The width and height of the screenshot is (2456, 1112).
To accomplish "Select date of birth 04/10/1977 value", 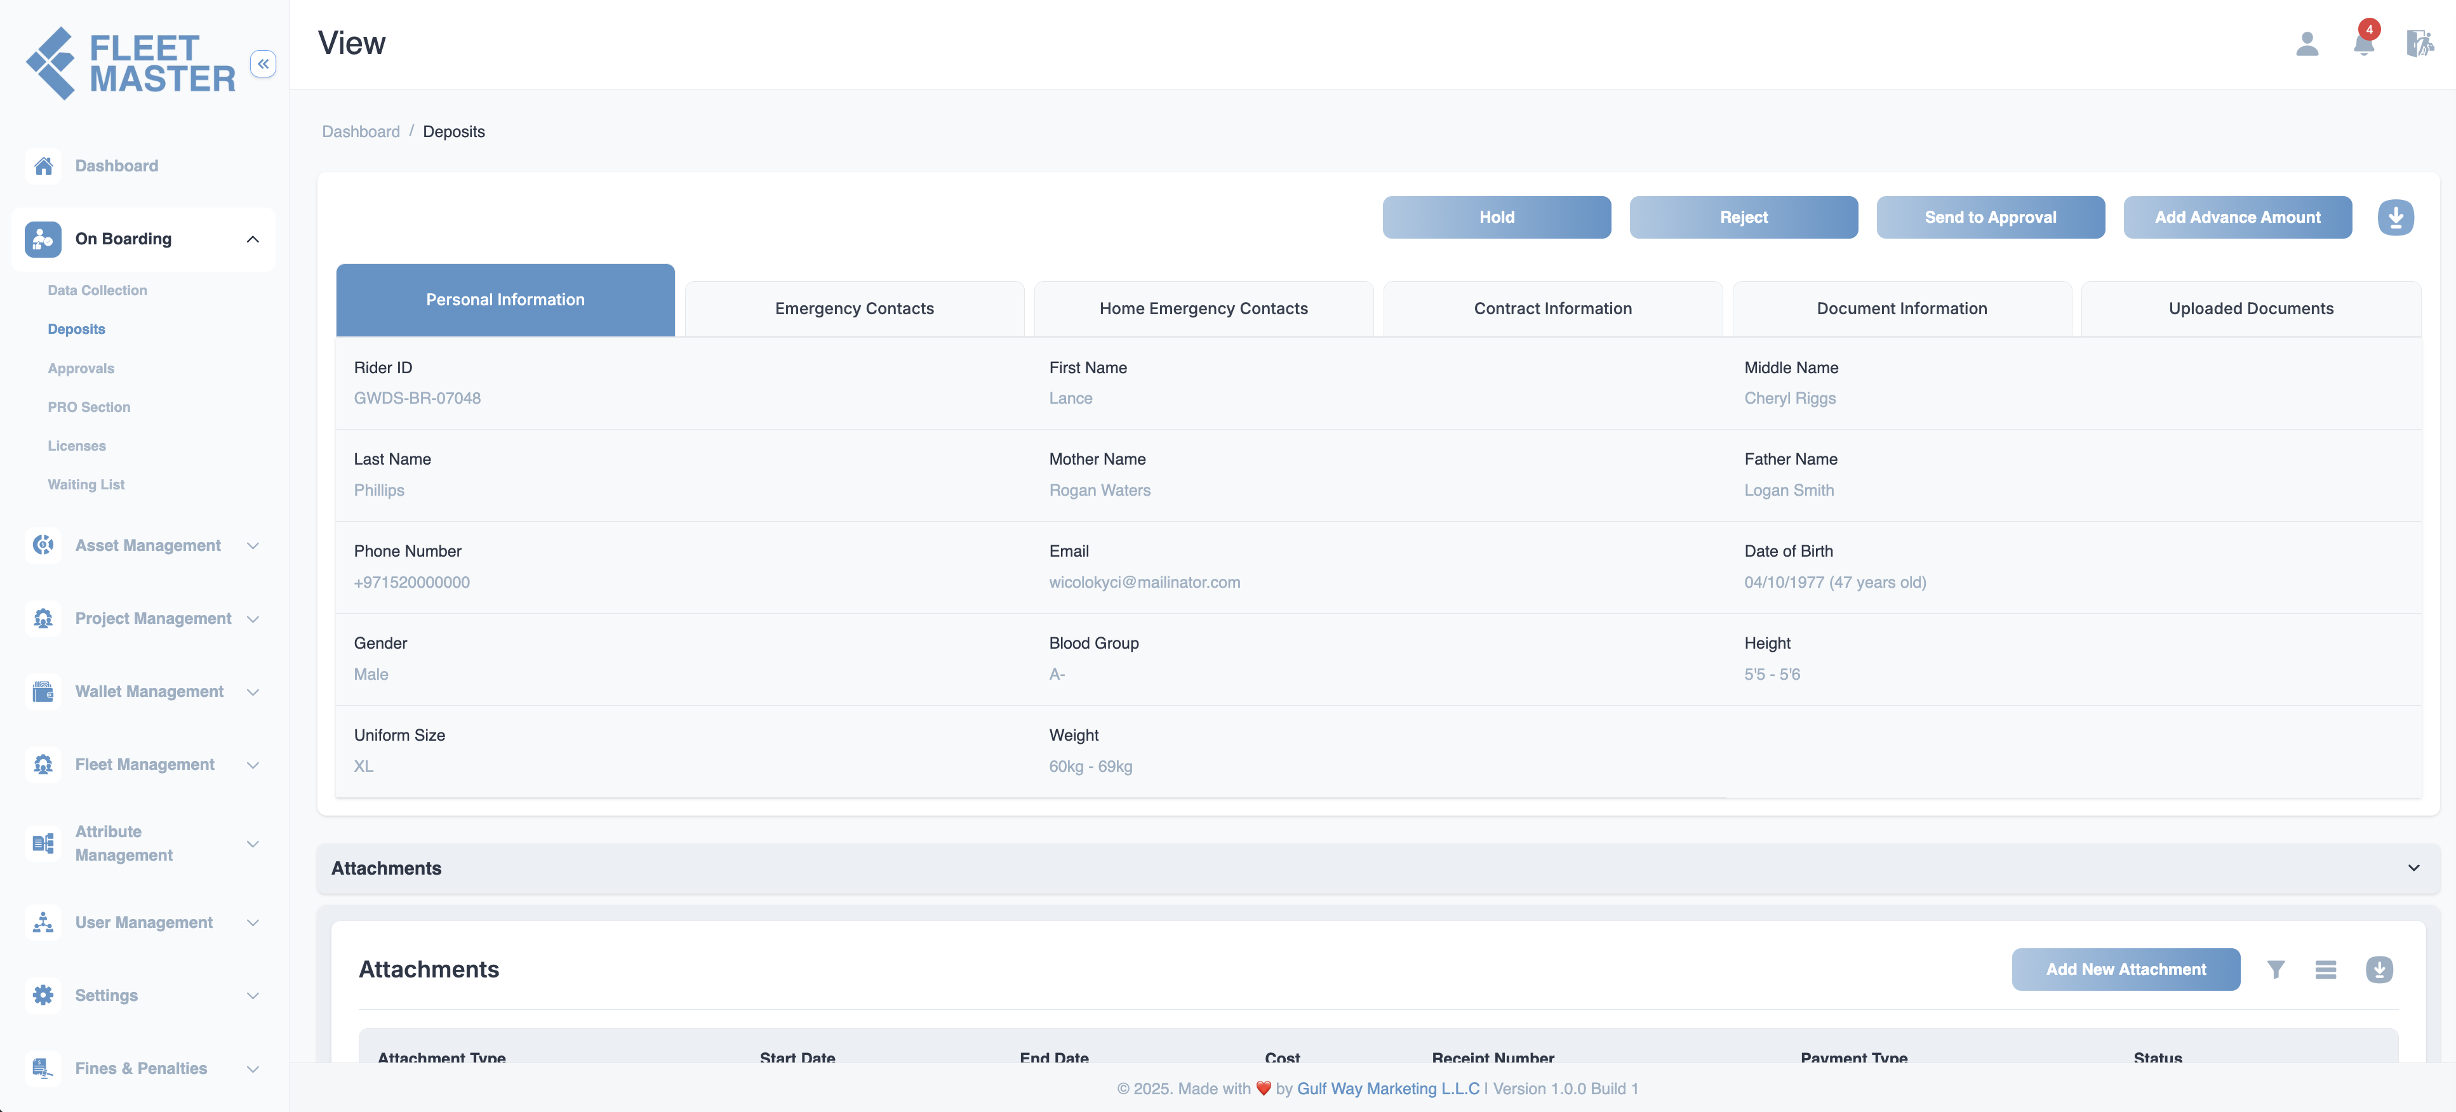I will tap(1834, 582).
